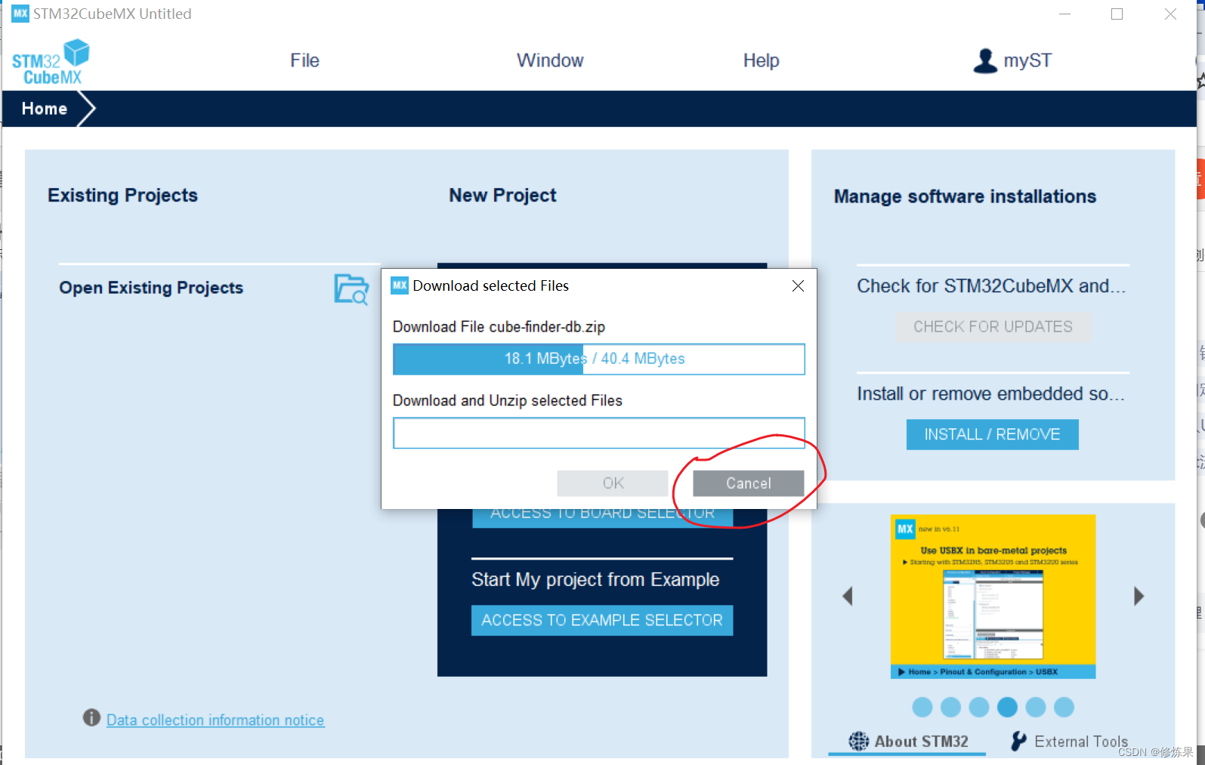Click the MX icon in the download dialog title
Viewport: 1205px width, 765px height.
click(400, 285)
